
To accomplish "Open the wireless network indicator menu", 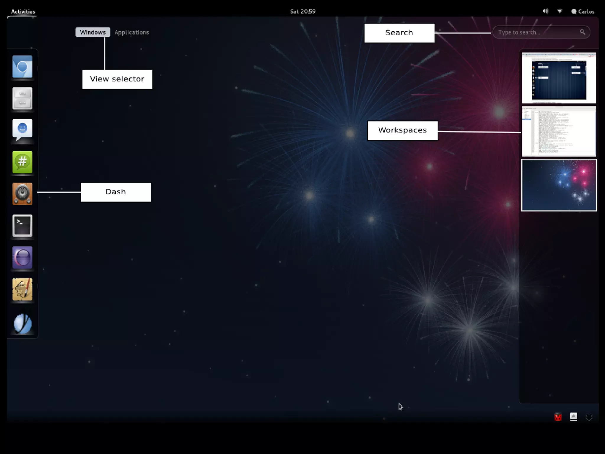I will coord(560,11).
